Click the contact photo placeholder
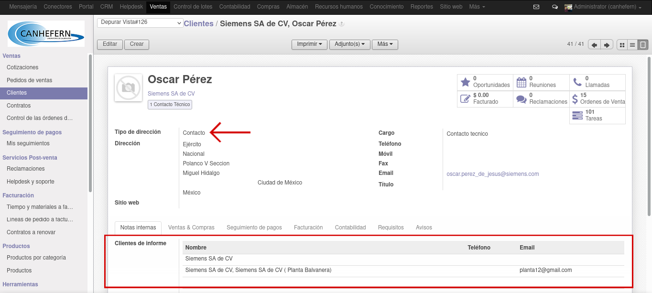 128,87
